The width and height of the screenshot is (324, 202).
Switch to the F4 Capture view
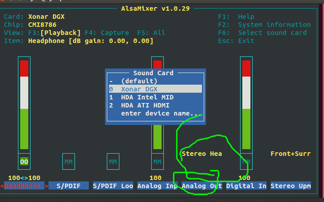click(107, 33)
